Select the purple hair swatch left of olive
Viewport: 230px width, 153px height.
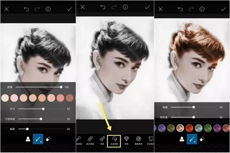click(x=162, y=128)
